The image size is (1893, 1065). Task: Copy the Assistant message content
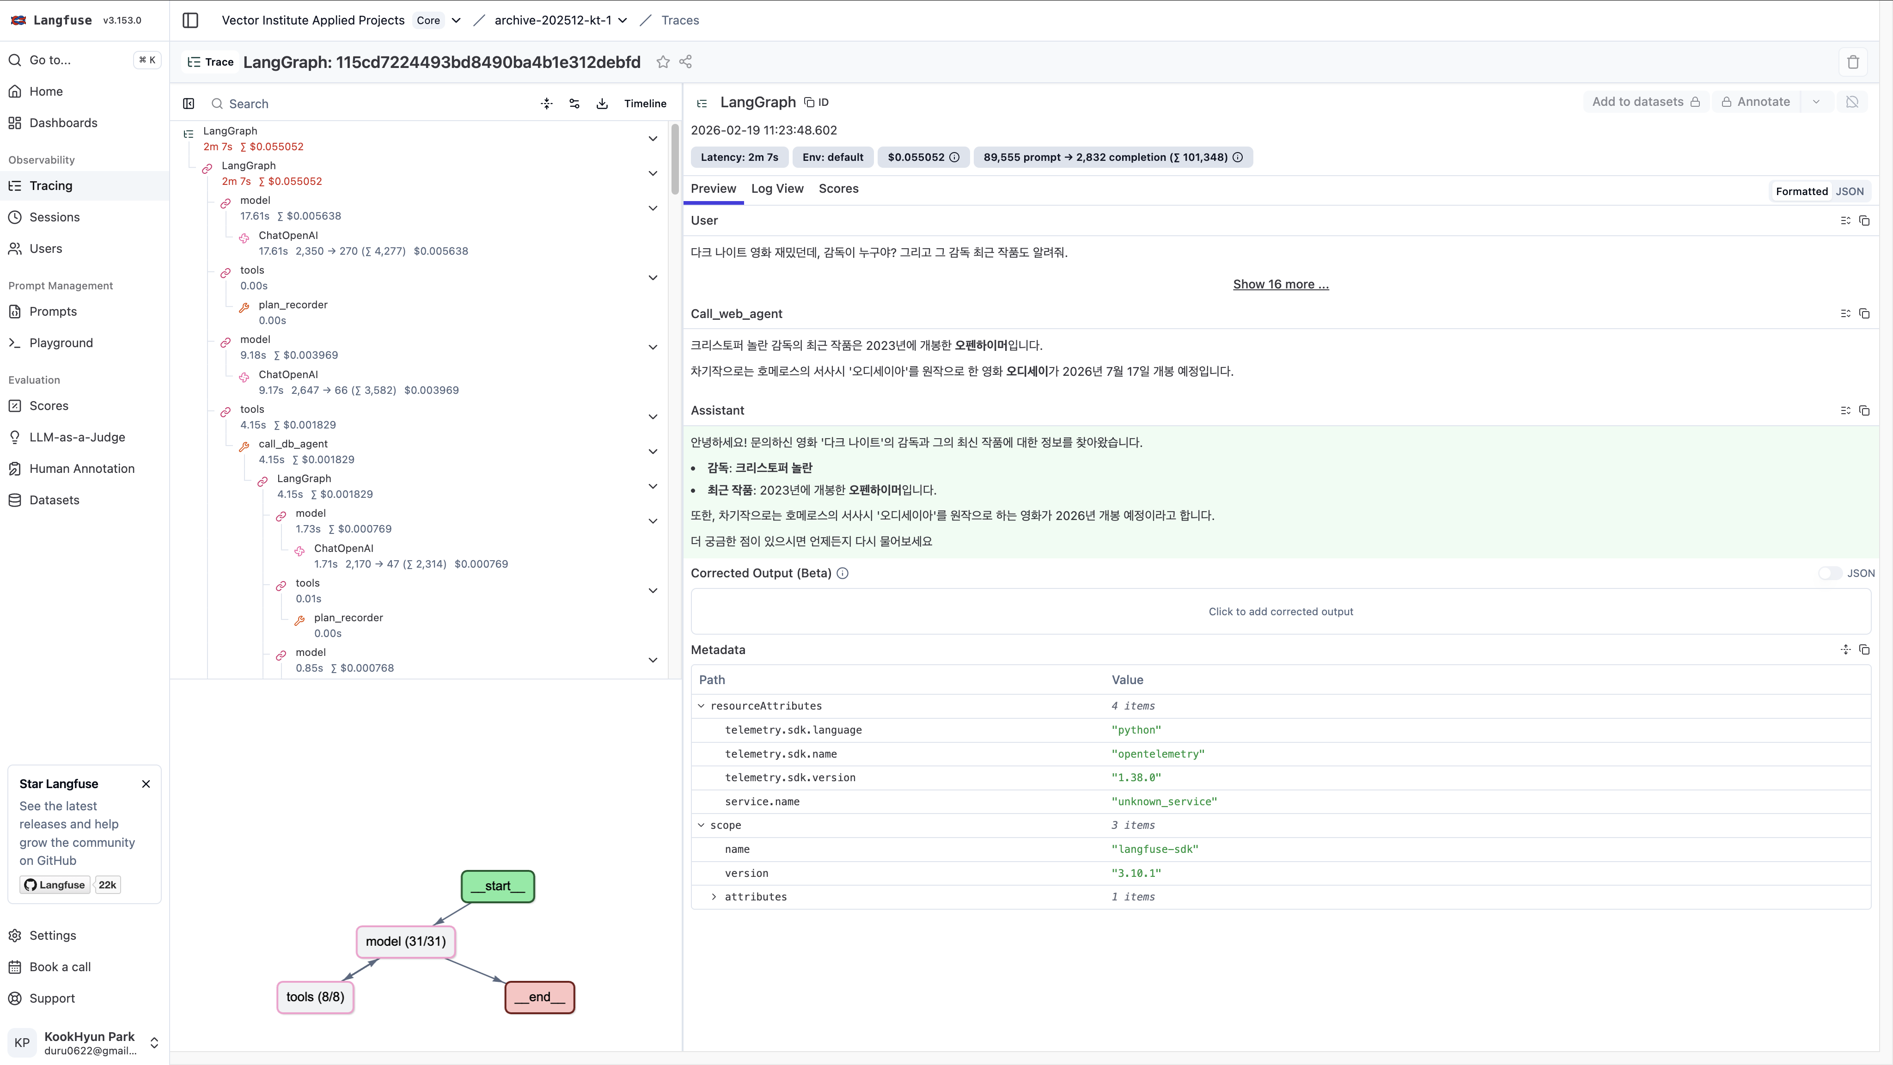point(1864,410)
